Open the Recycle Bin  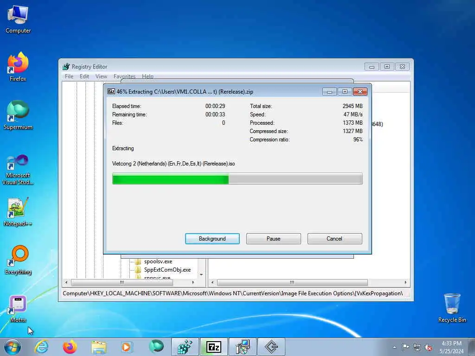pyautogui.click(x=452, y=308)
